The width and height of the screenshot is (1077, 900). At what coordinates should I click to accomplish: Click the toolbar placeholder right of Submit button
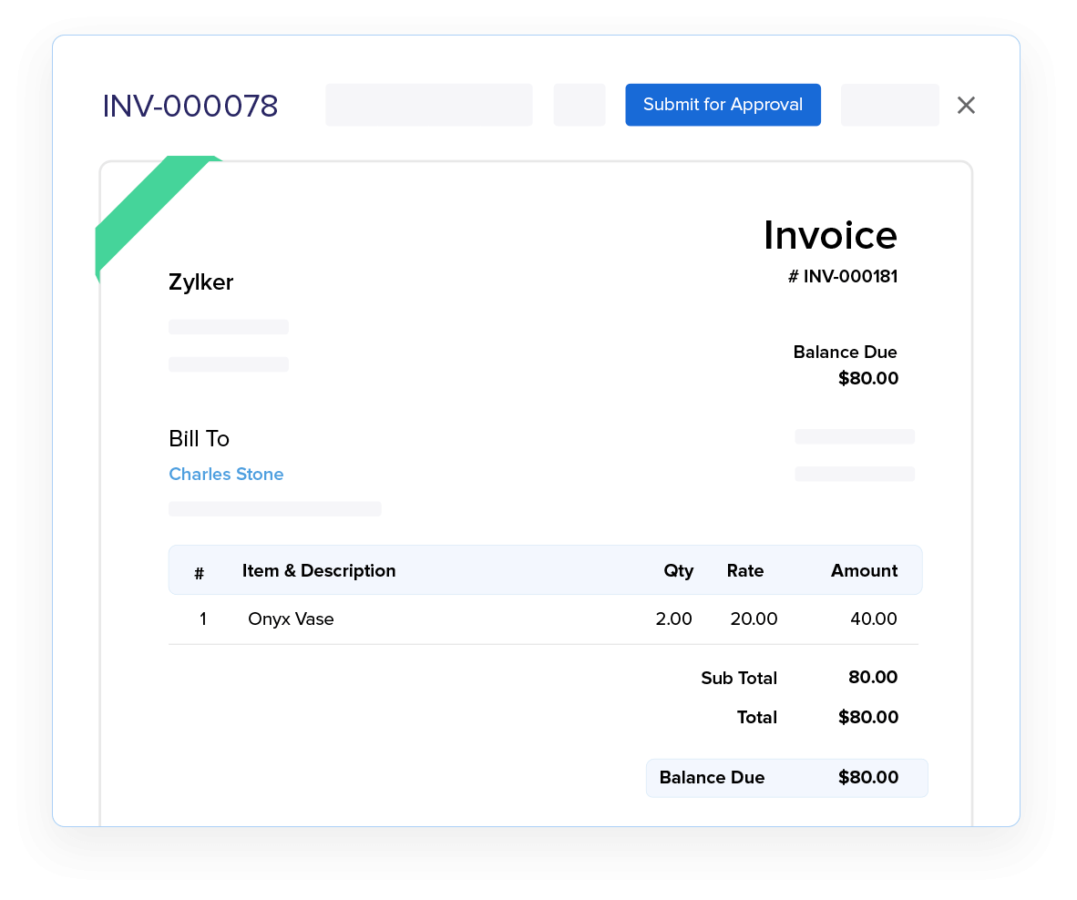(x=889, y=105)
